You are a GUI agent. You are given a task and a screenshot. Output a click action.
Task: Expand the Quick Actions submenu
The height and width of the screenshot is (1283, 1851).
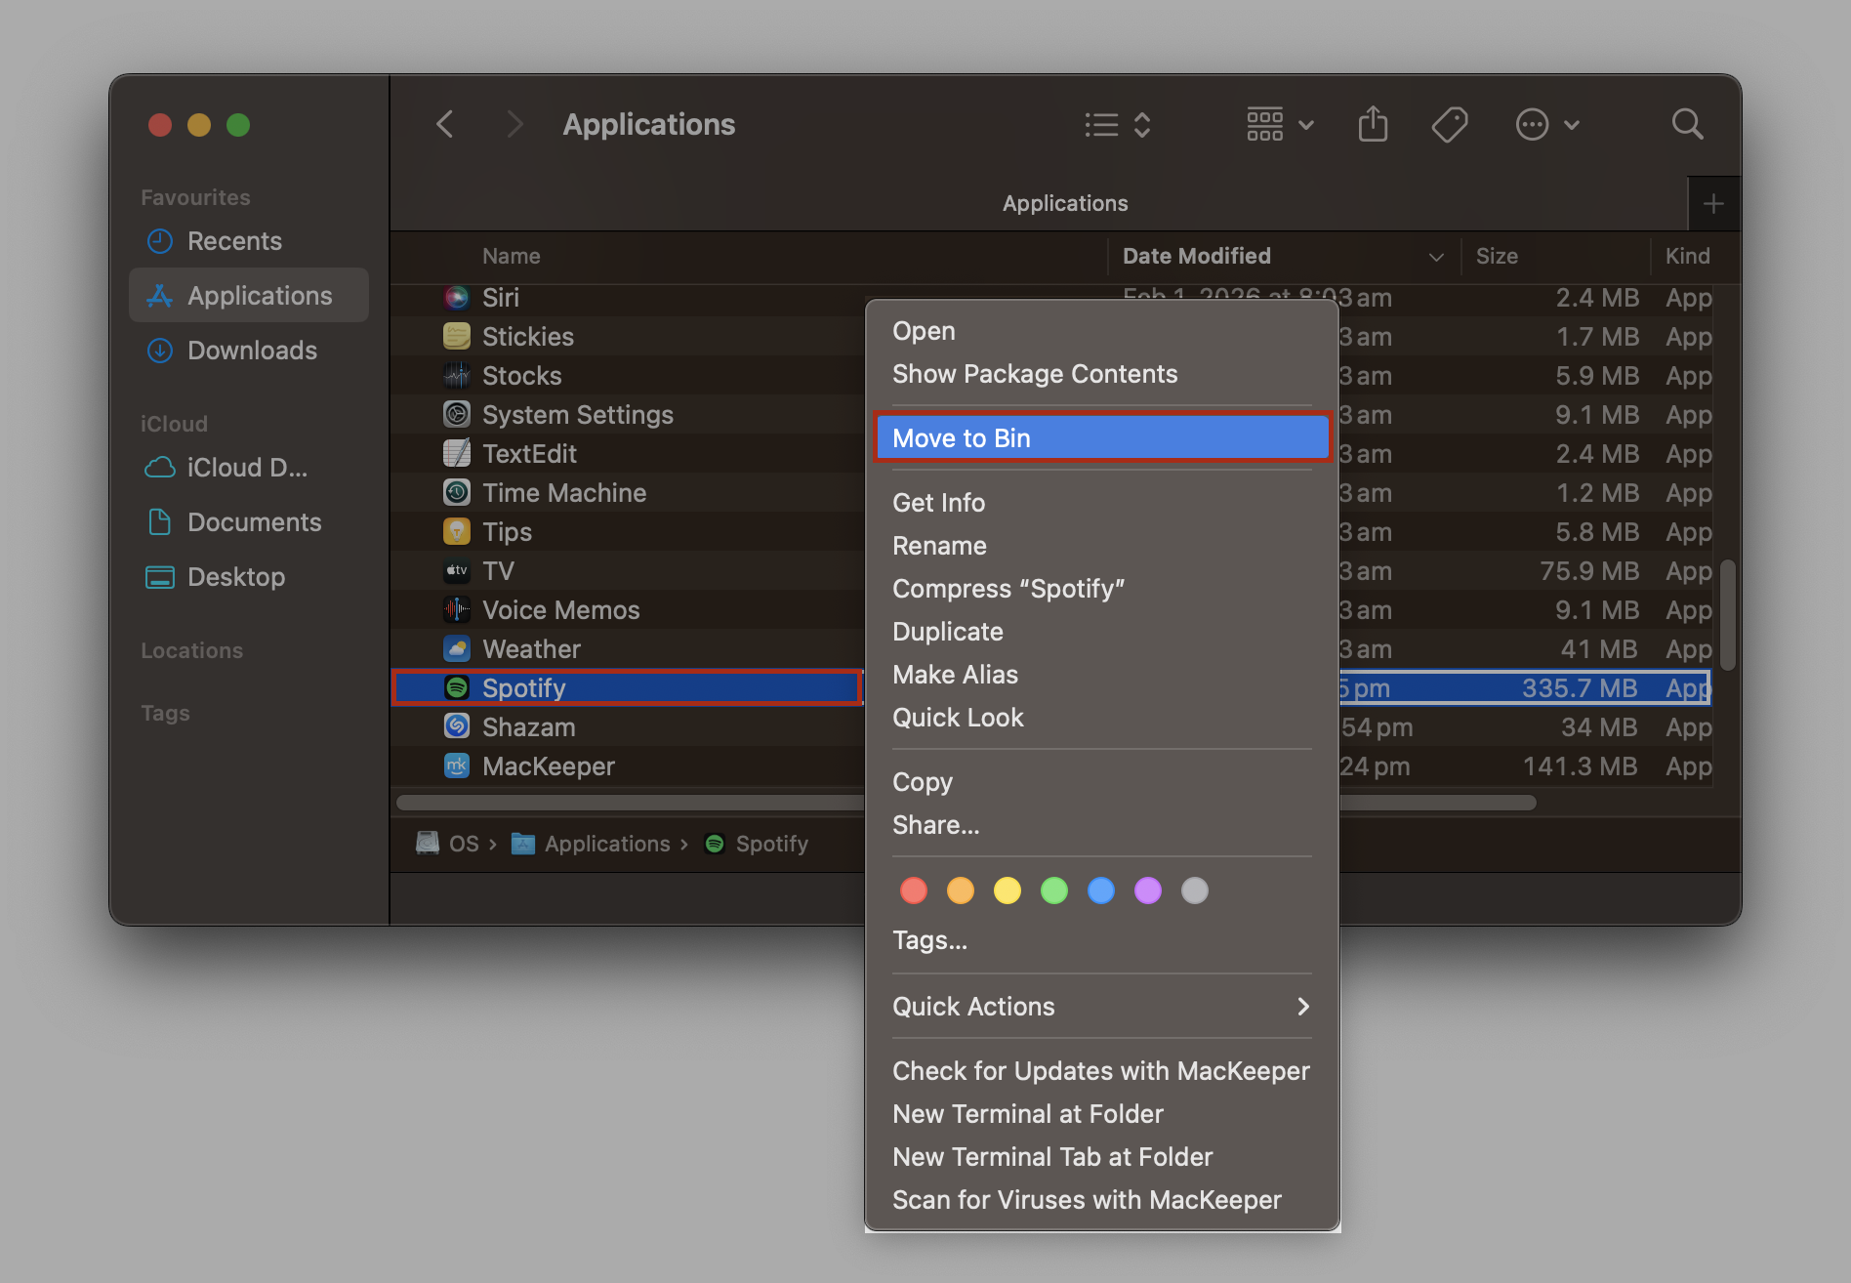[1102, 1007]
